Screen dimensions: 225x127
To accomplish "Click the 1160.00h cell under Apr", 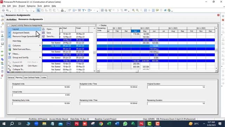I will (136, 61).
